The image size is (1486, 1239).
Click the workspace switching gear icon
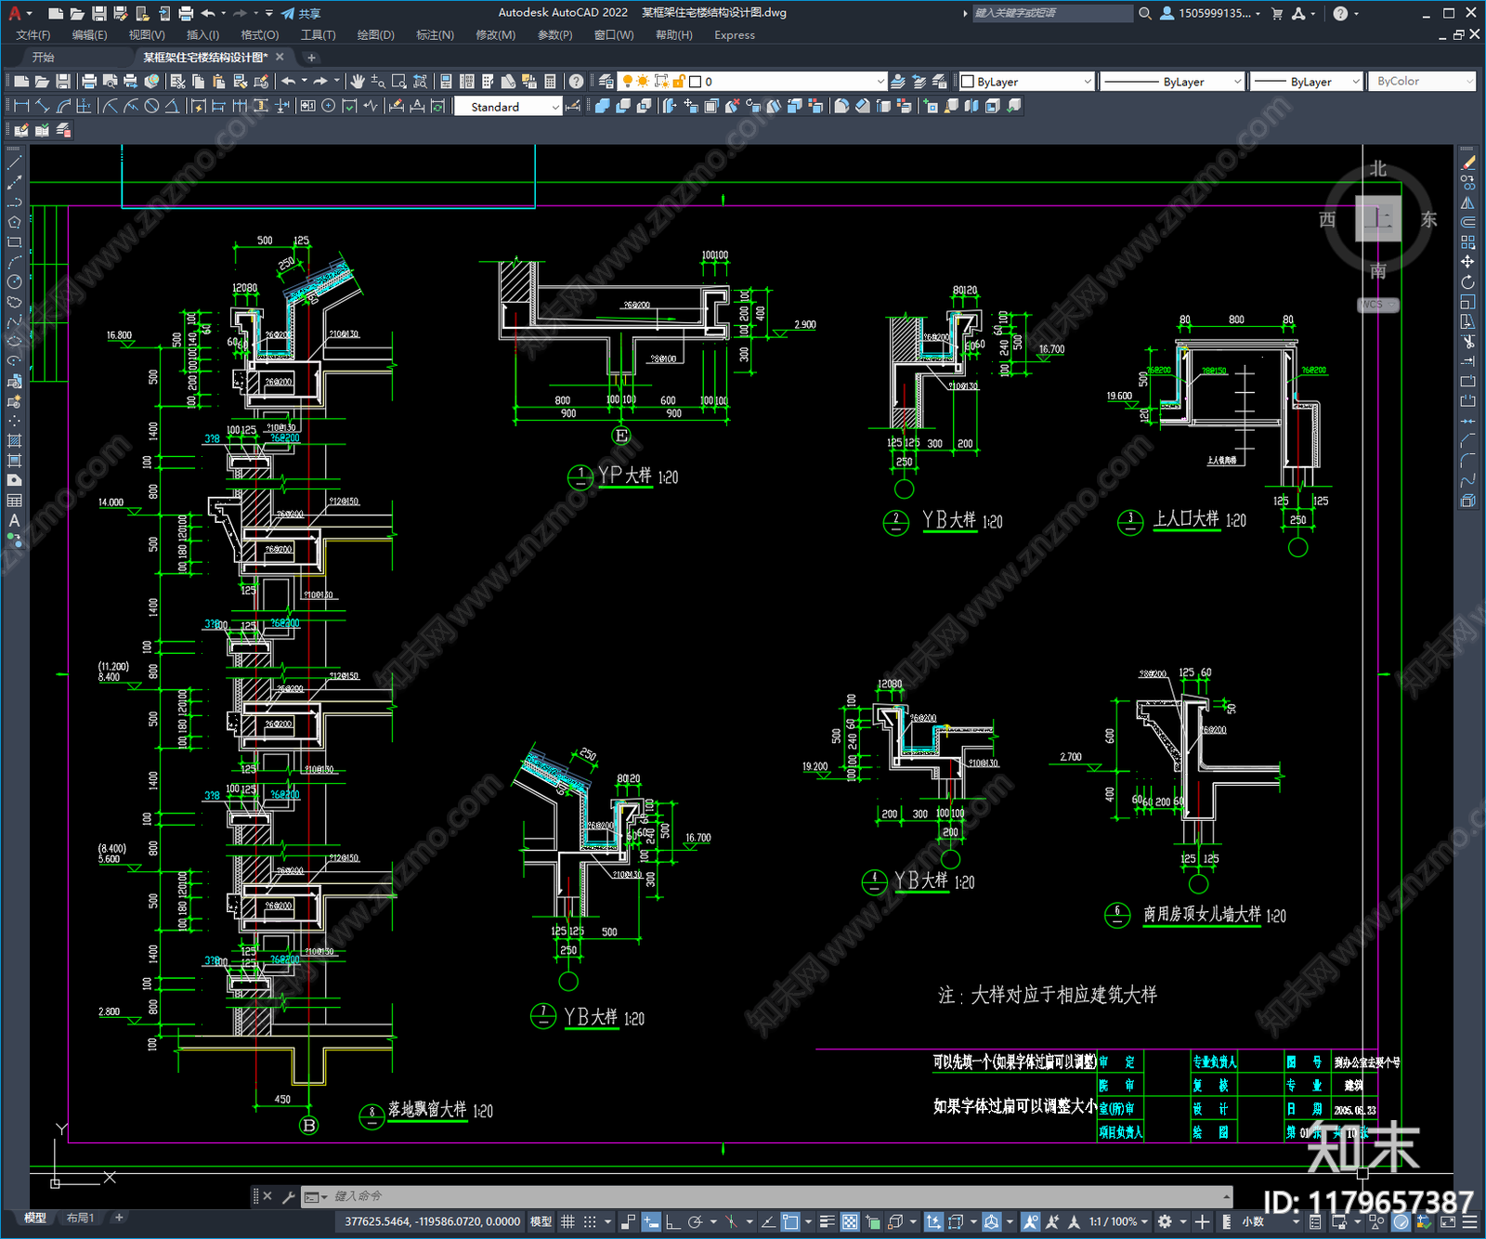tap(1165, 1222)
